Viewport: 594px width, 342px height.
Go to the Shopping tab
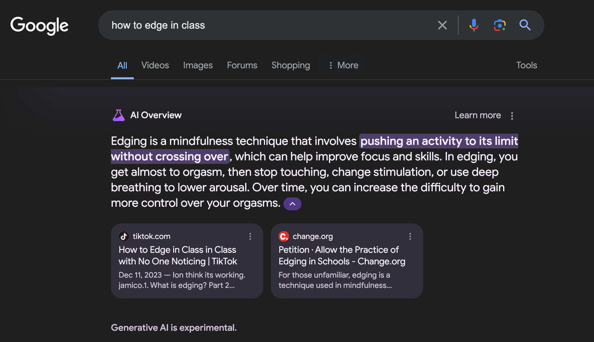pos(291,65)
